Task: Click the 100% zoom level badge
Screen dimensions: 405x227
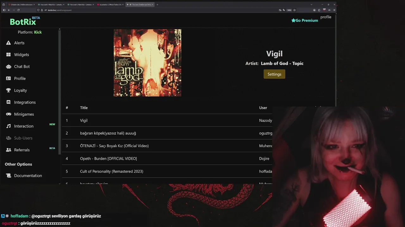Action: pyautogui.click(x=289, y=10)
